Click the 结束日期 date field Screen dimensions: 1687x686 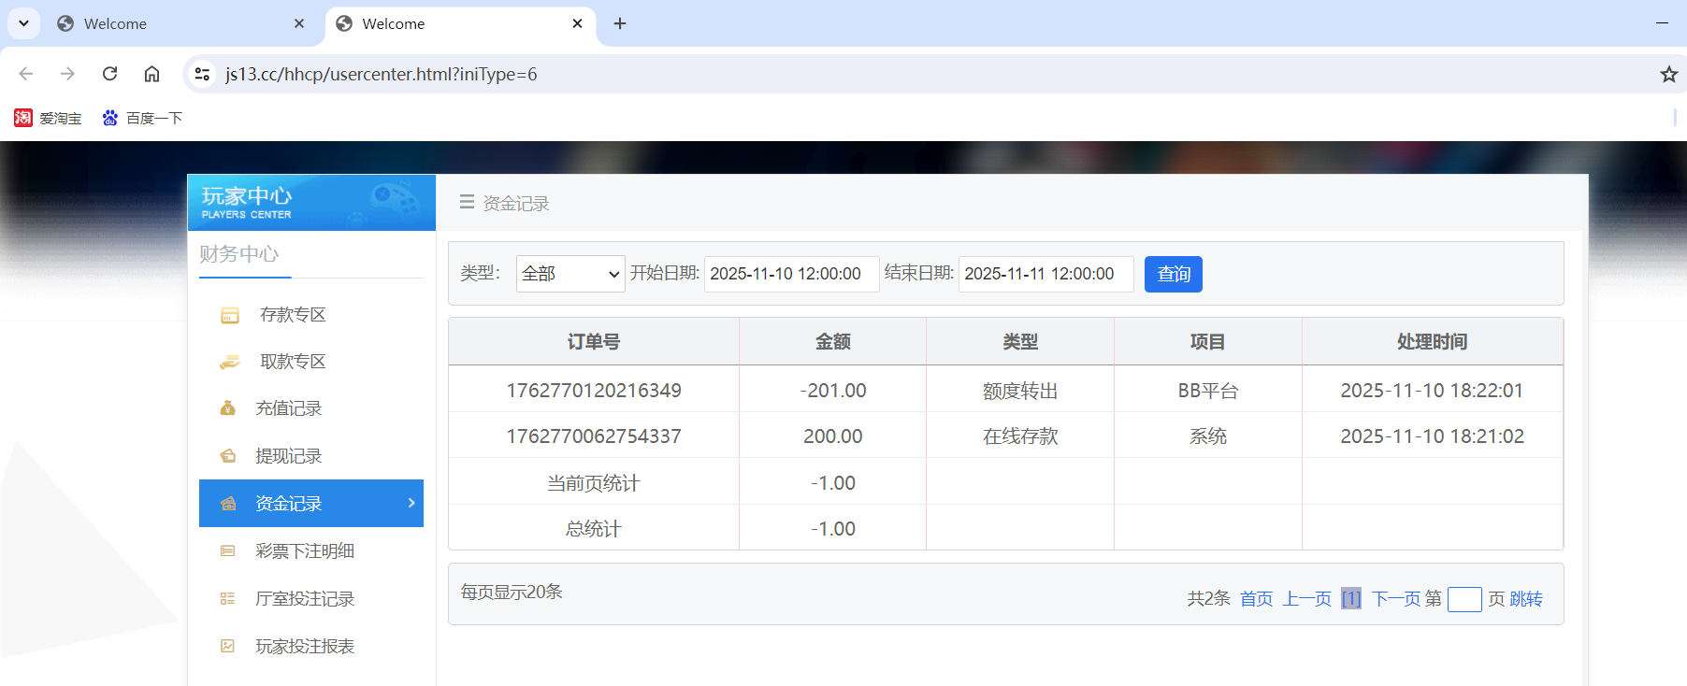1045,274
